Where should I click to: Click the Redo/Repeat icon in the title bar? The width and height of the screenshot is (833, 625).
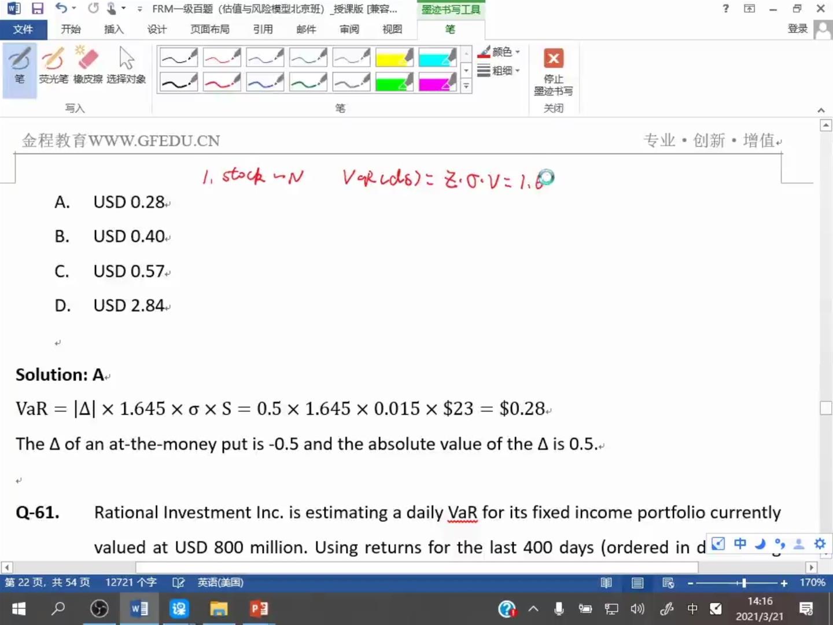pyautogui.click(x=93, y=9)
